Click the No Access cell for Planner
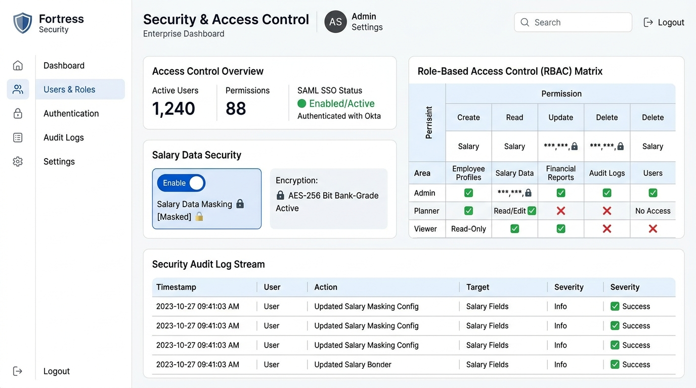 [653, 211]
